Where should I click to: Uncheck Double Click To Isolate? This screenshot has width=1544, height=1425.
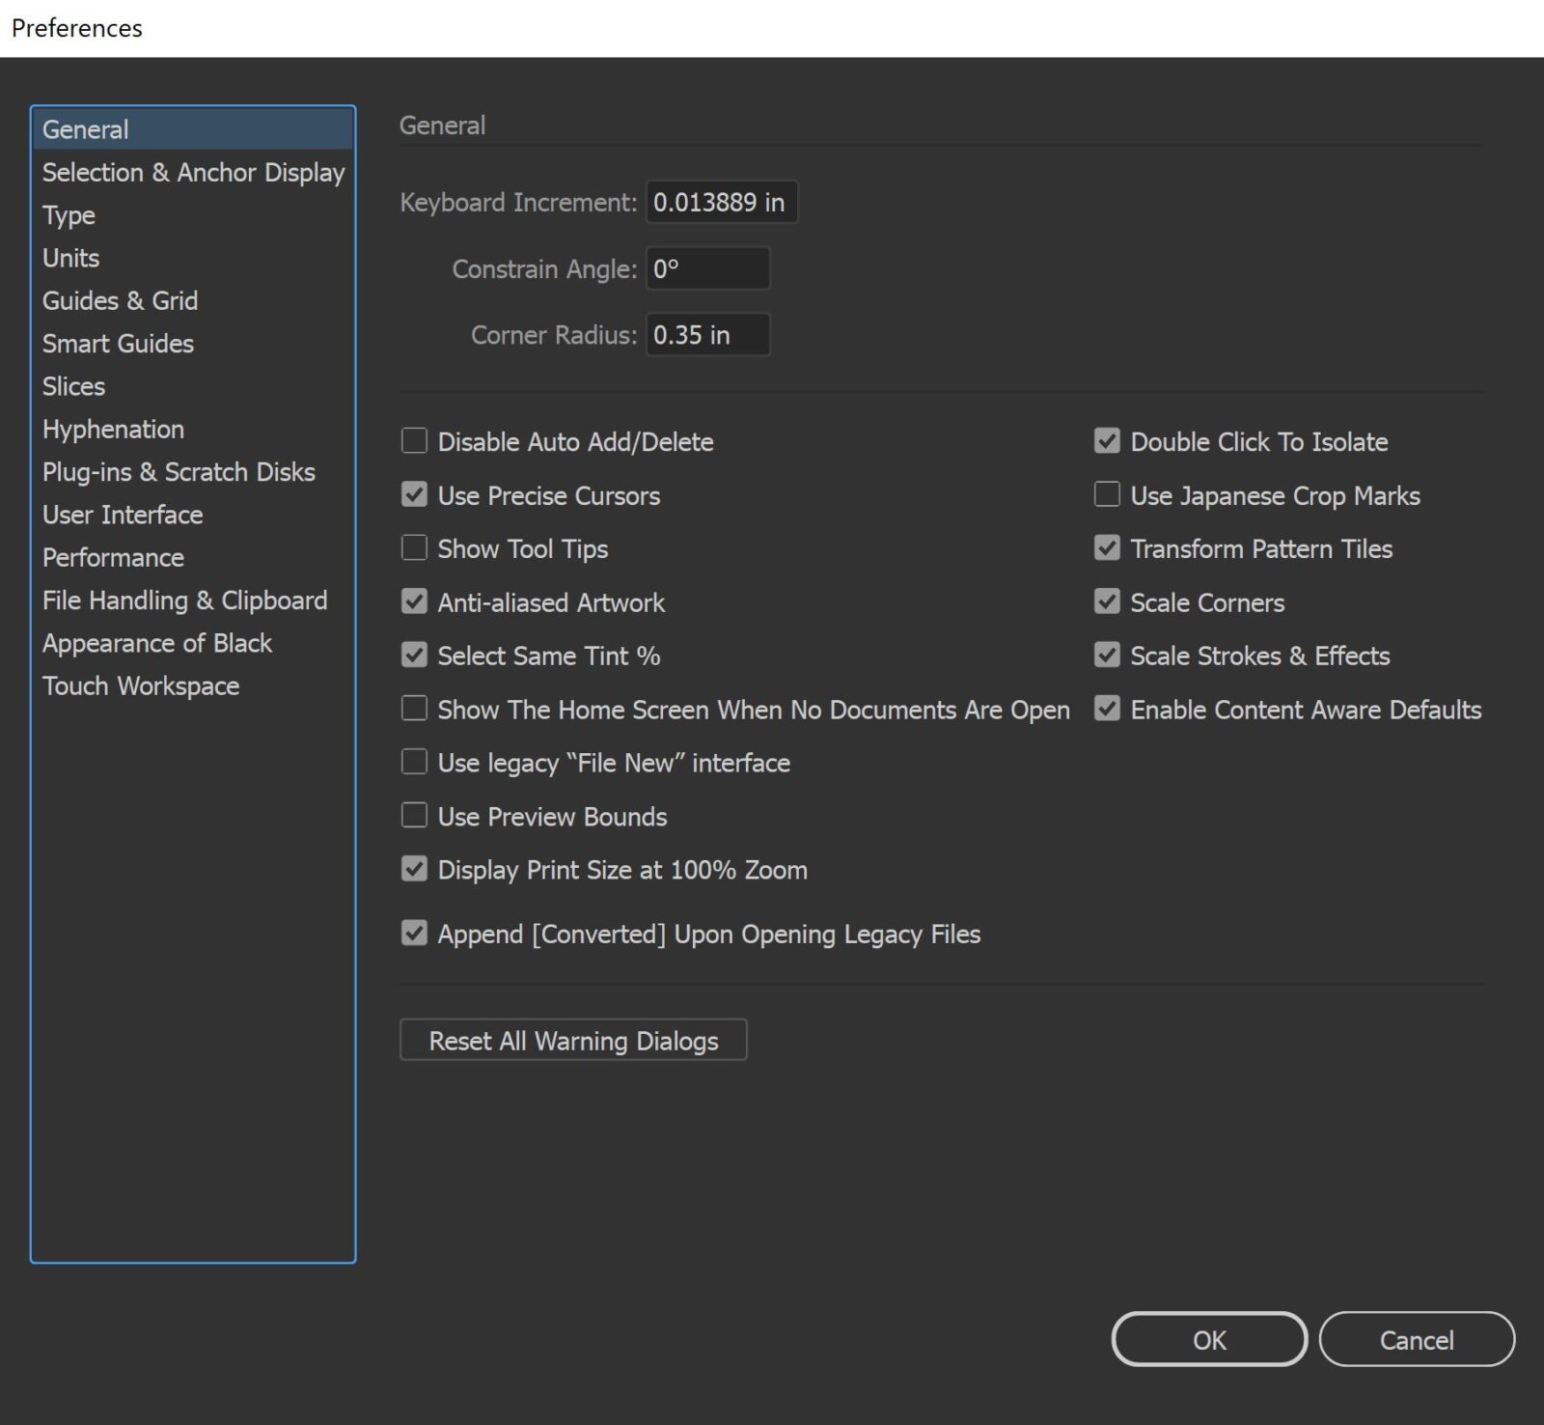point(1107,441)
